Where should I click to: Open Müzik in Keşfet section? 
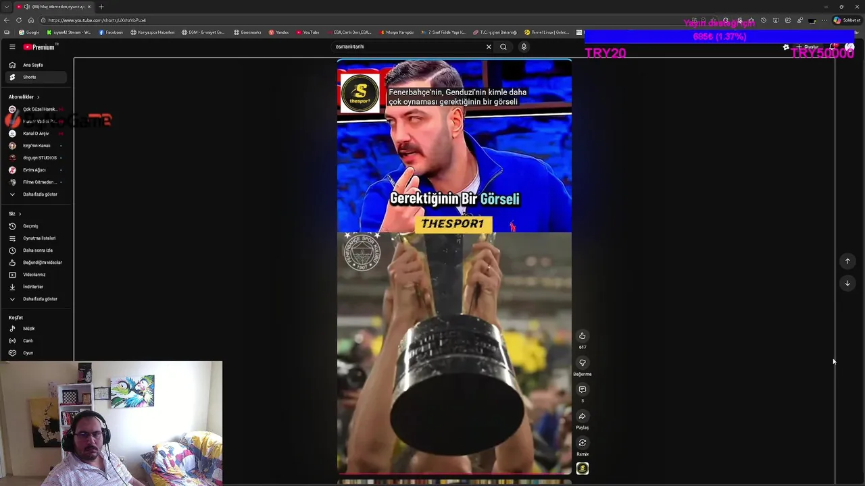[37, 329]
